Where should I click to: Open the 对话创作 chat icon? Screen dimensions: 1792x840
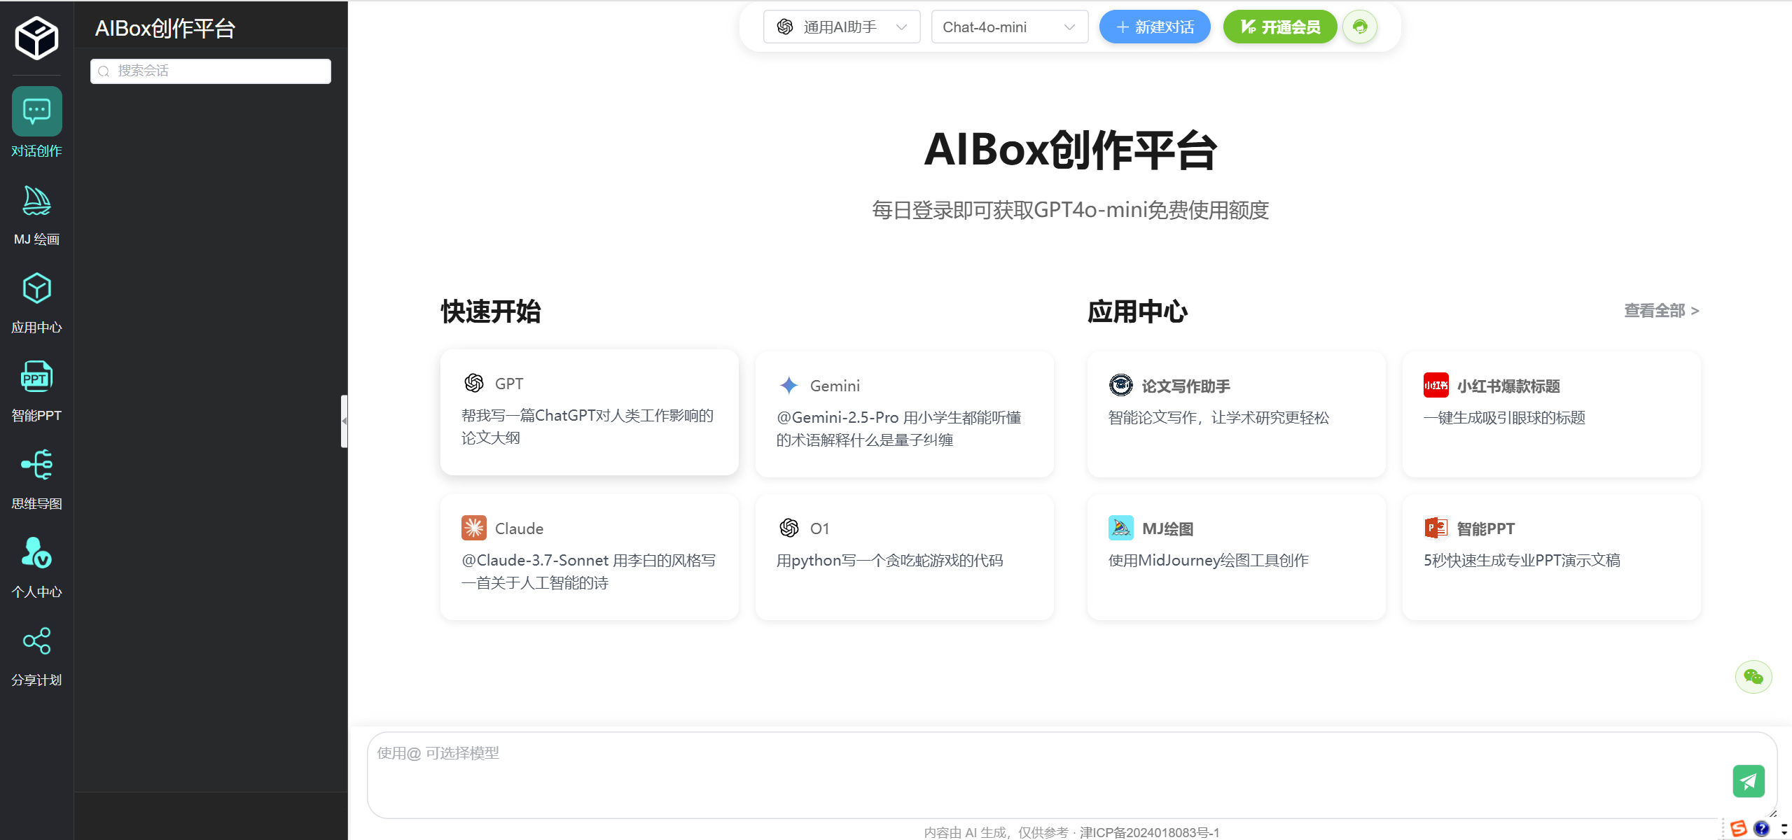tap(36, 111)
